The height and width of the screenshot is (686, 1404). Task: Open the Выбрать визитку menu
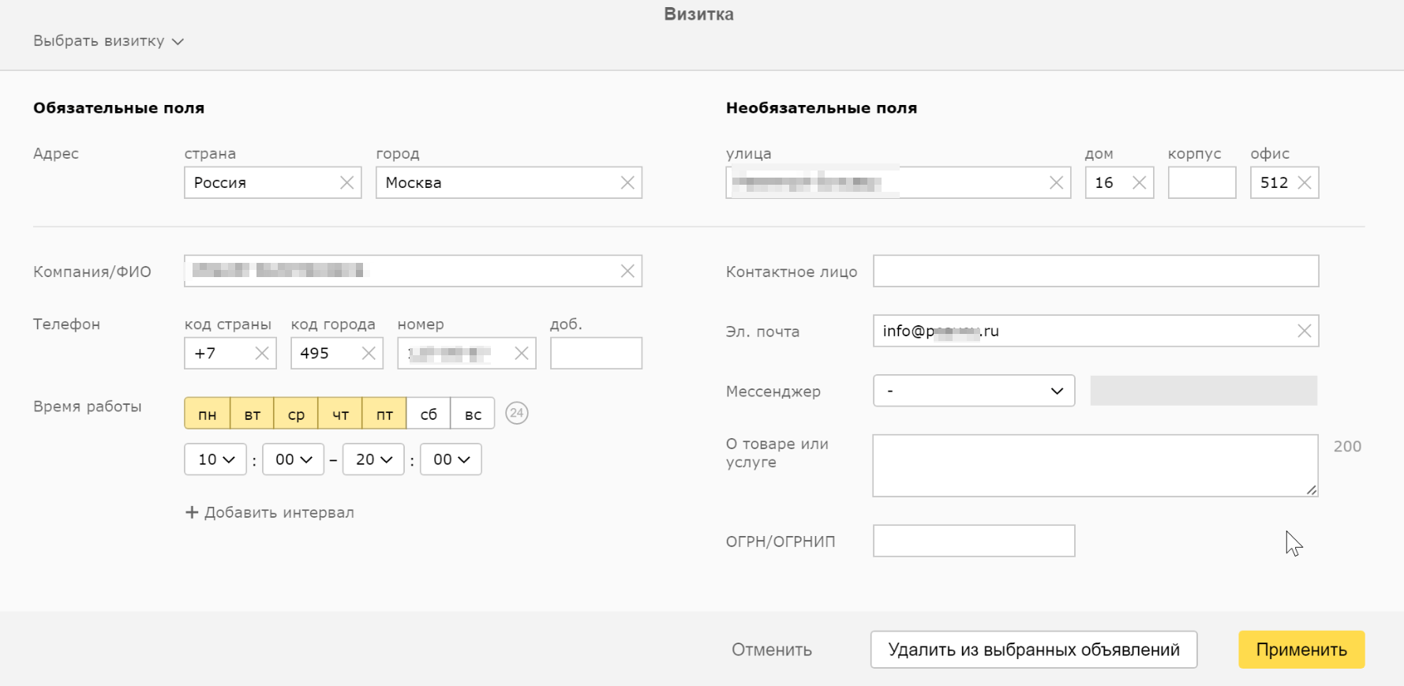(x=108, y=41)
